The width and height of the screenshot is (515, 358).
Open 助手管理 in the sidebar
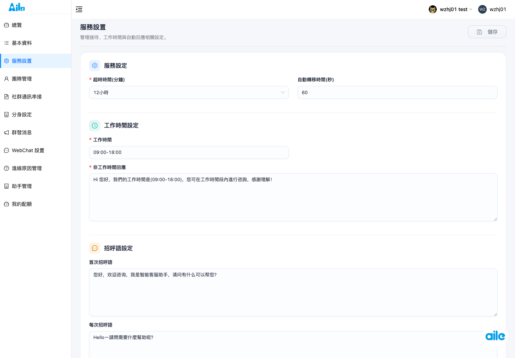click(x=36, y=186)
